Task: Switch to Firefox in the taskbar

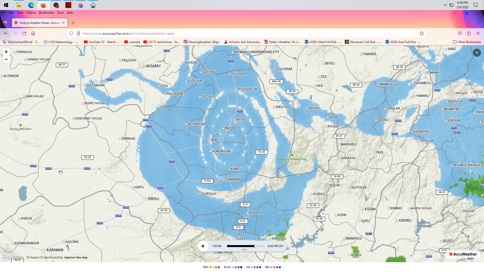Action: (43, 5)
